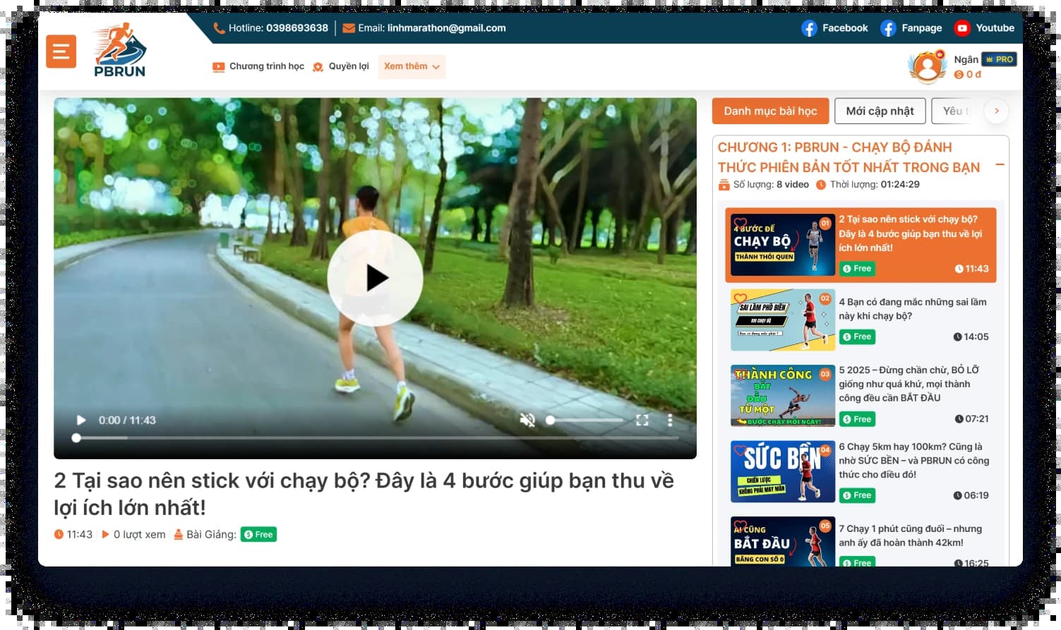Open lesson Chạy 1 phút cũng đuối
This screenshot has height=630, width=1061.
pos(911,535)
